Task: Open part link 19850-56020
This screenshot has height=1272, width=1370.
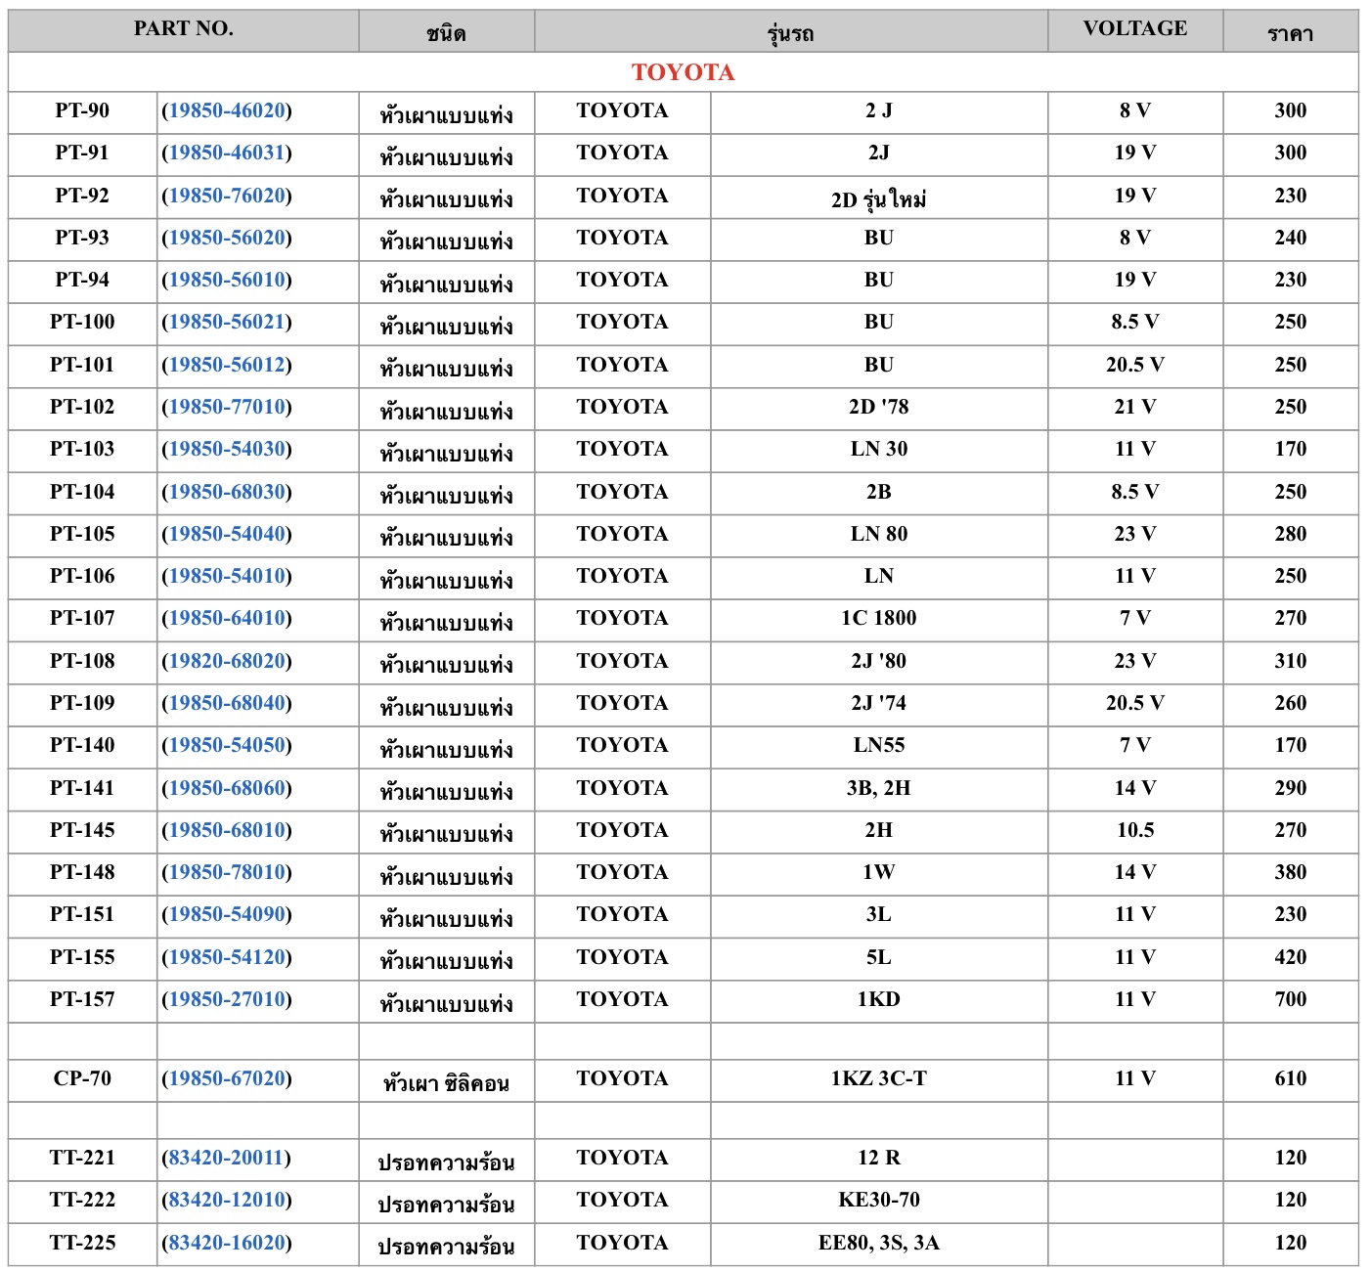Action: pyautogui.click(x=227, y=238)
